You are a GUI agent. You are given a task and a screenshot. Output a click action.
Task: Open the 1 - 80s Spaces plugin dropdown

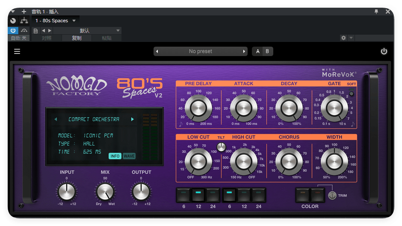[x=55, y=21]
